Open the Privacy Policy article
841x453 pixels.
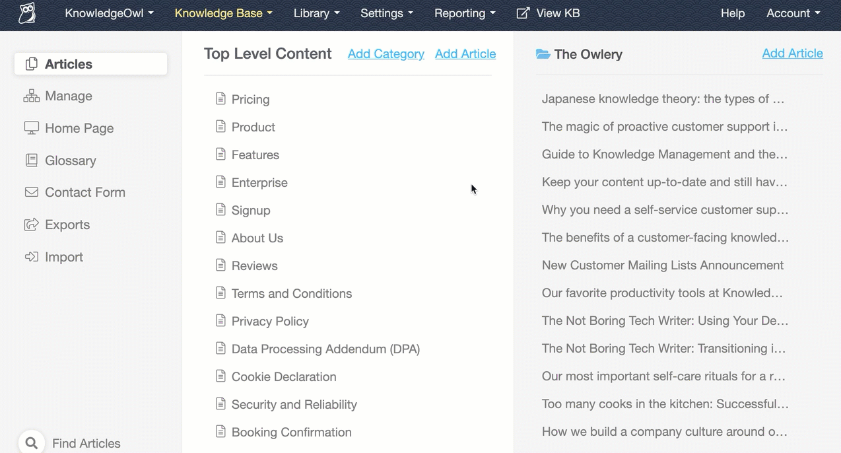(x=270, y=322)
